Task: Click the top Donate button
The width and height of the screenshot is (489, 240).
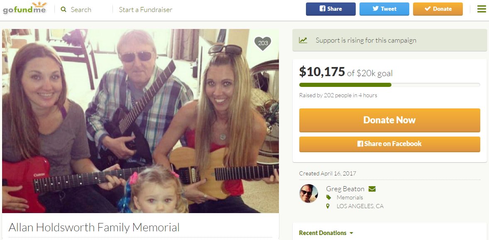Action: [438, 9]
